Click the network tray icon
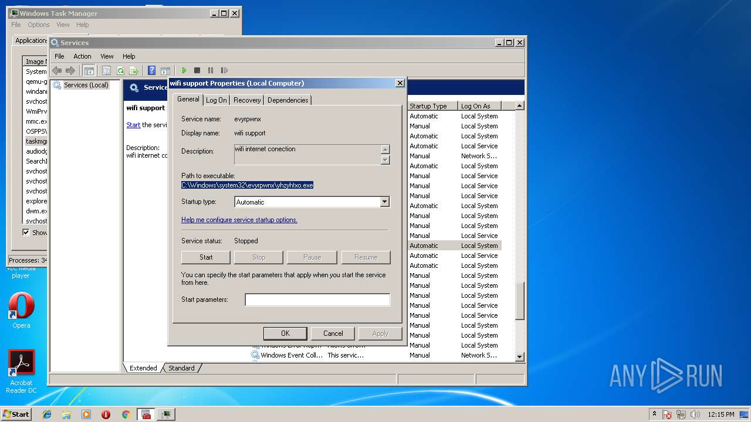 (x=681, y=414)
